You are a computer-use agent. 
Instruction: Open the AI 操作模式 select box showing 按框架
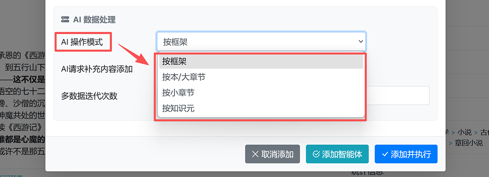tap(261, 41)
